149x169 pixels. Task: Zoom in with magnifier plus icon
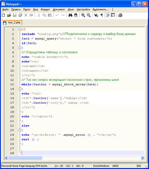coord(83,15)
